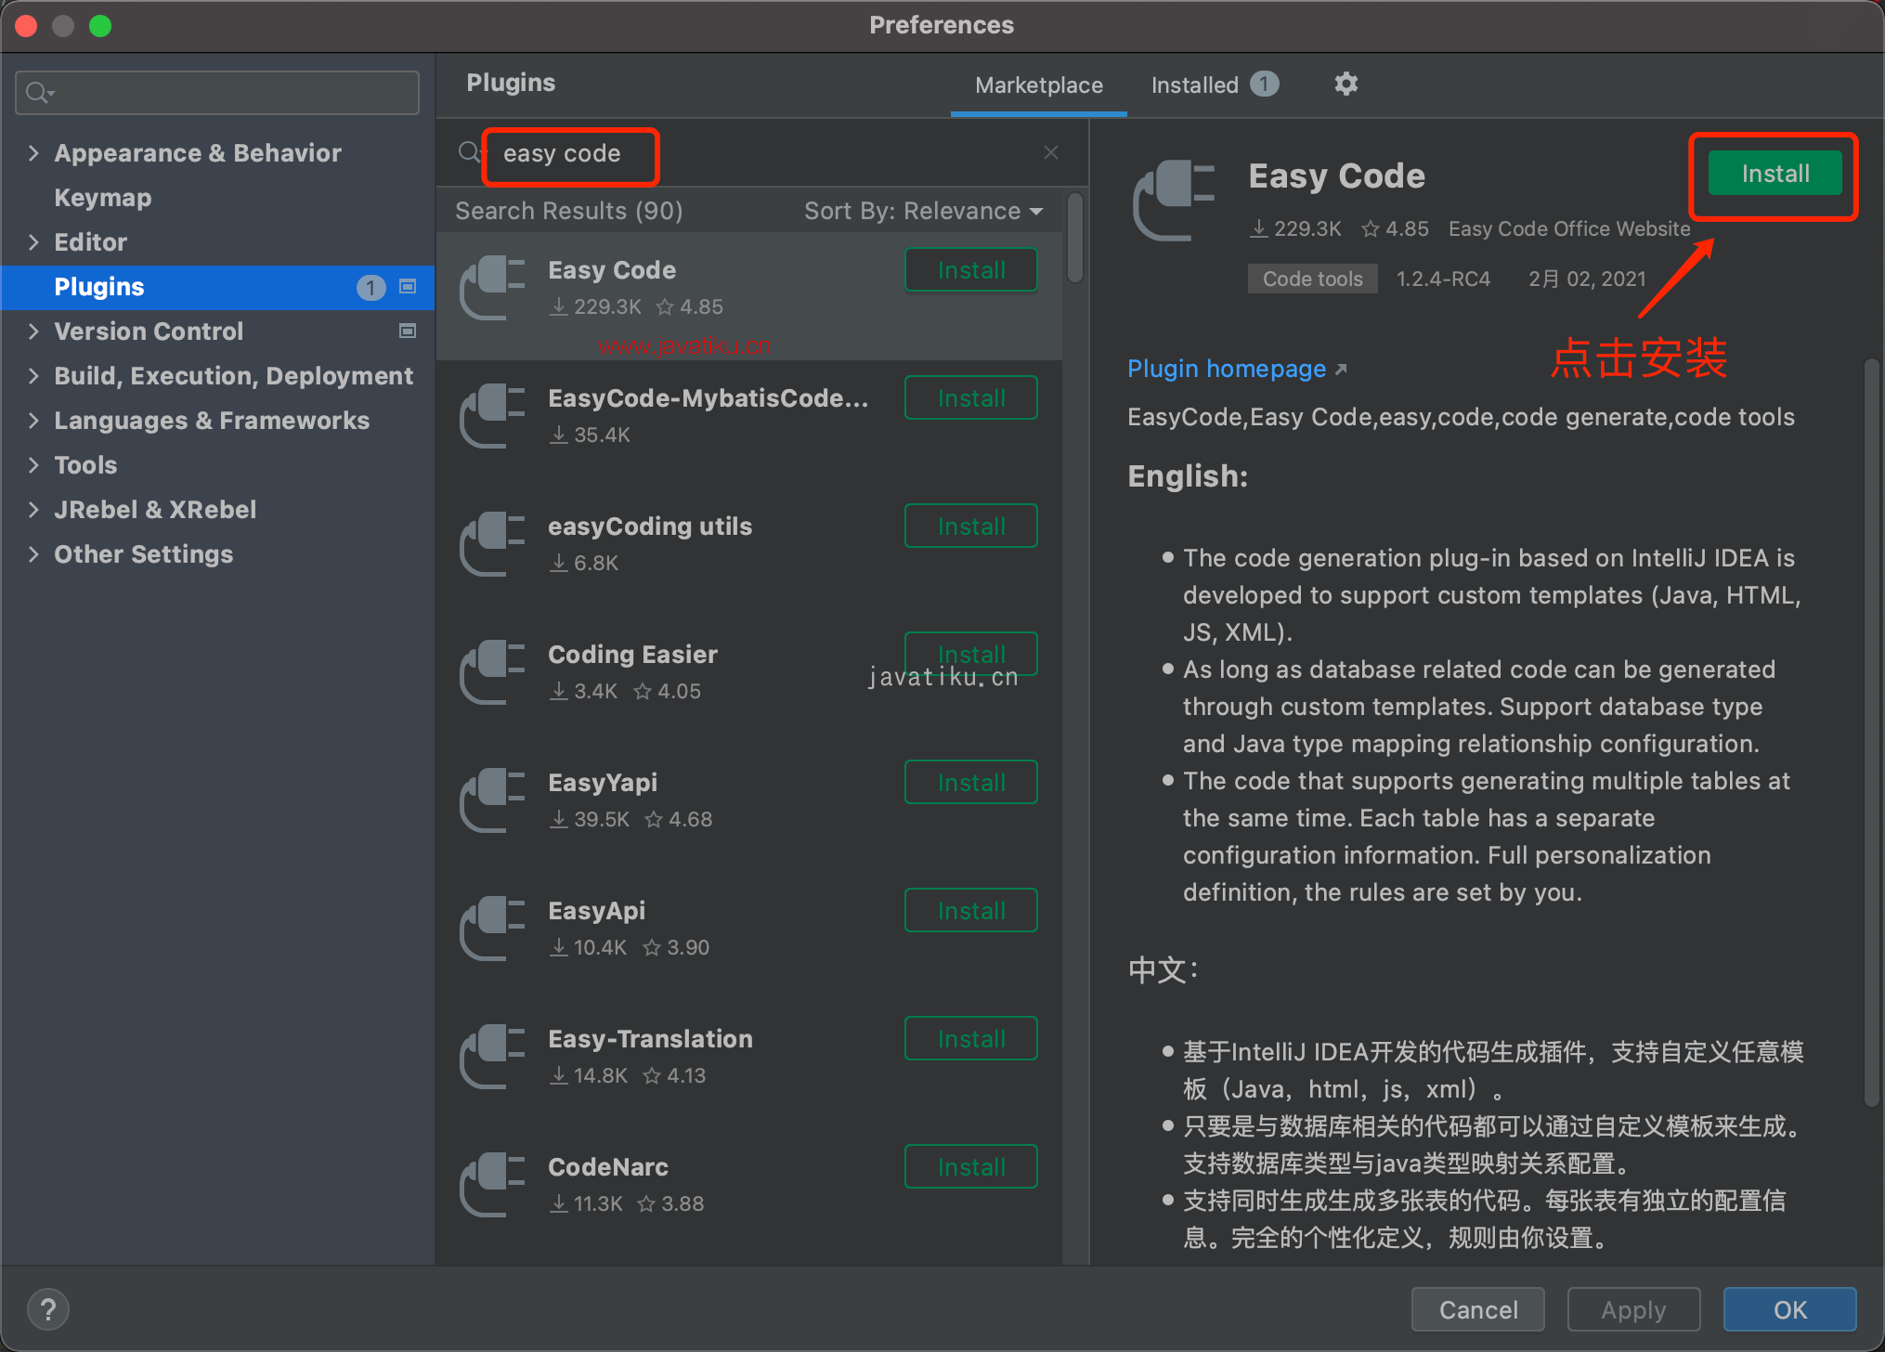
Task: Select the EasyYapi result title
Action: point(603,783)
